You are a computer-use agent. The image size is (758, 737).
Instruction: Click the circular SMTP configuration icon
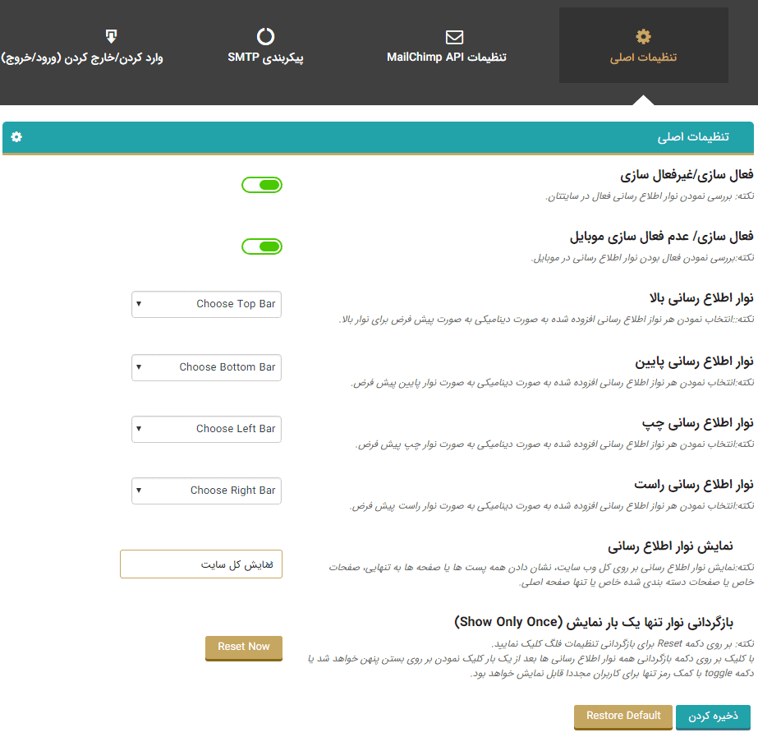click(265, 36)
